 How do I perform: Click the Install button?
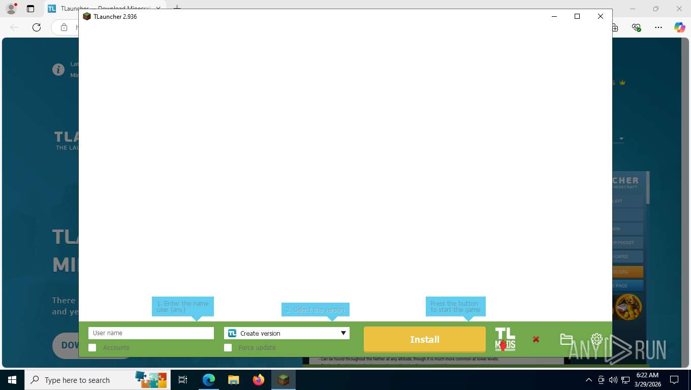click(x=424, y=339)
